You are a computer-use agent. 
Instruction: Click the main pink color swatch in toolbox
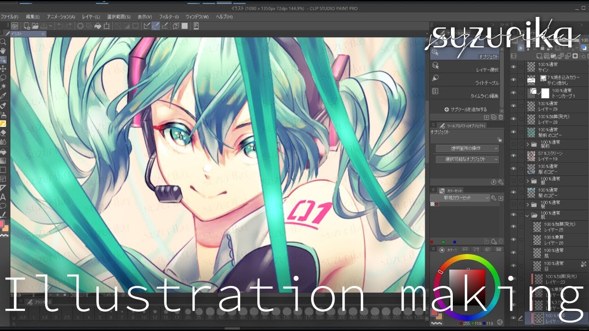pos(2,224)
